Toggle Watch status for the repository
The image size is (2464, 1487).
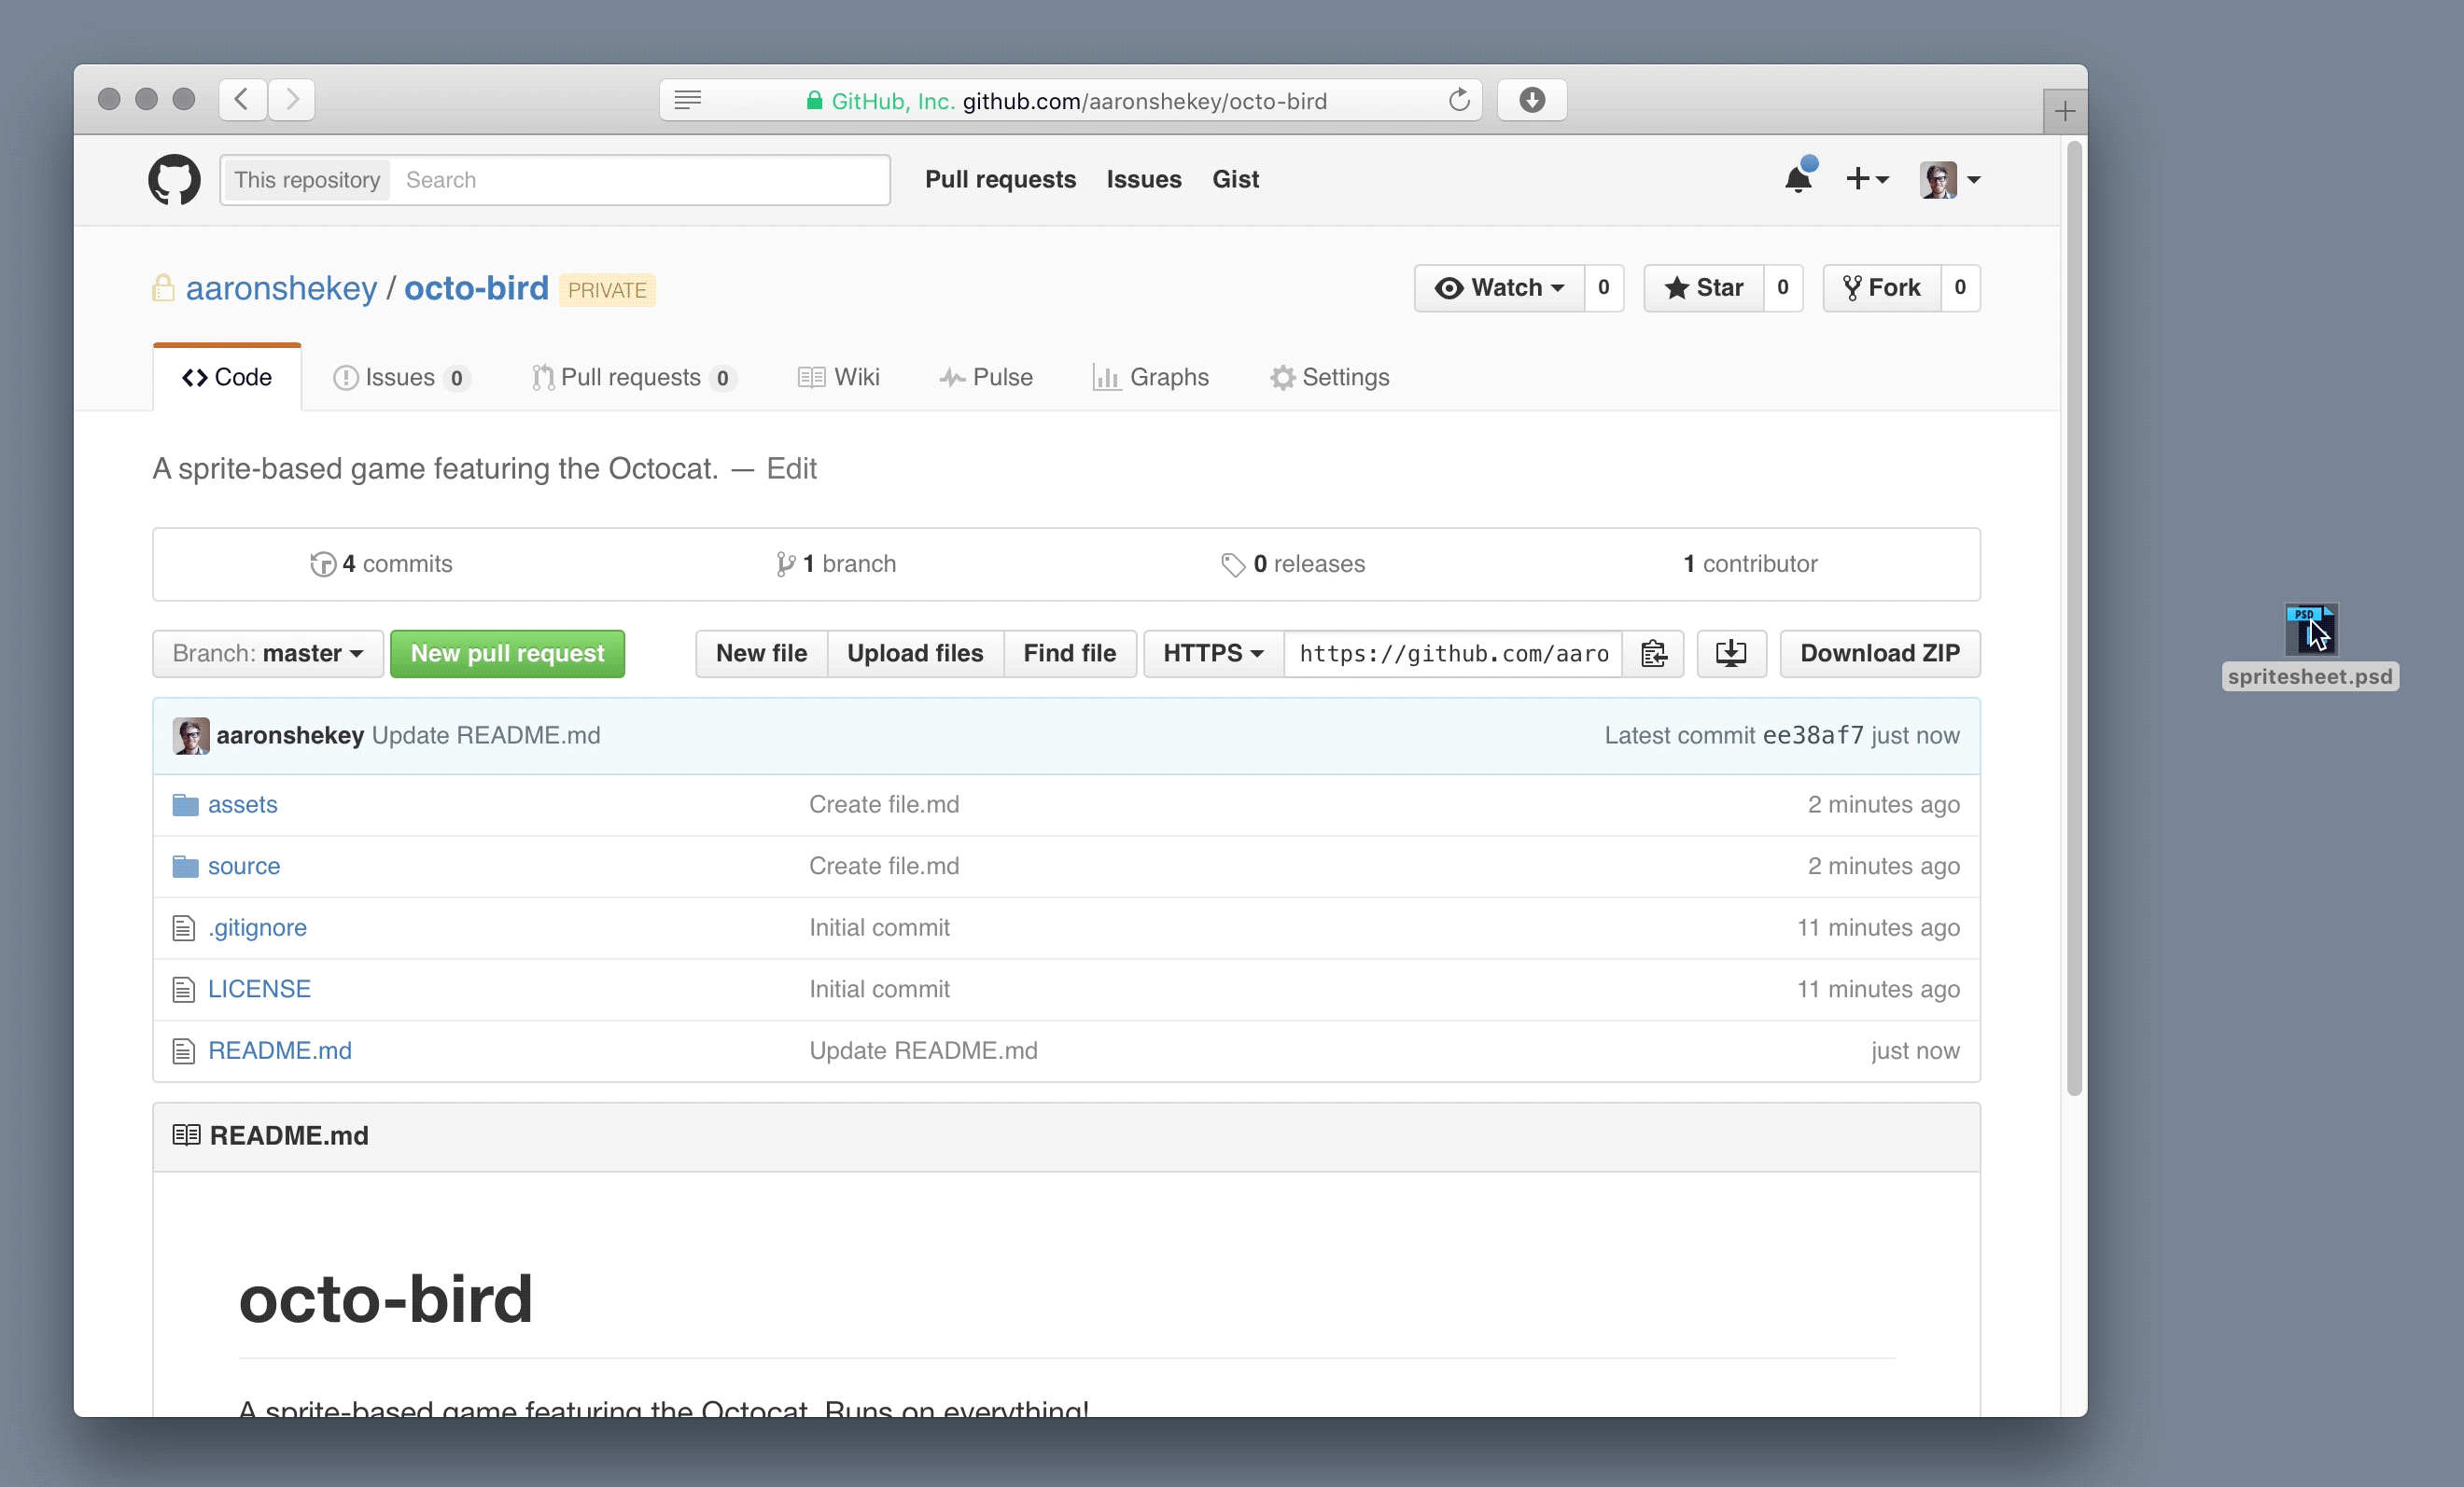click(x=1499, y=288)
